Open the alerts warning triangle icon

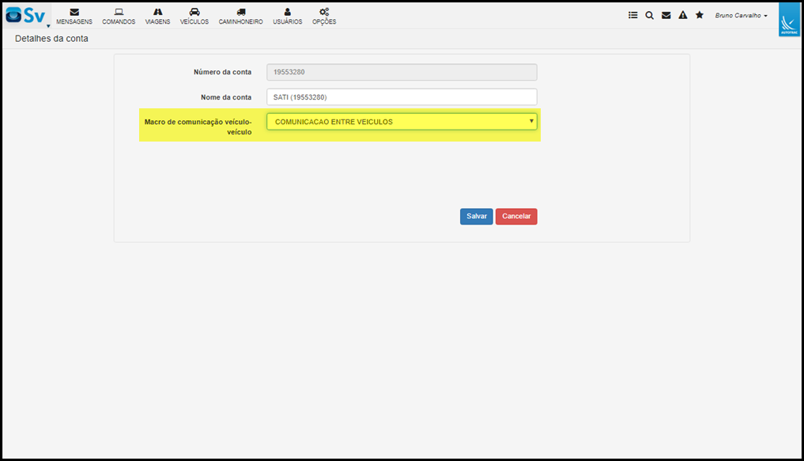coord(682,15)
